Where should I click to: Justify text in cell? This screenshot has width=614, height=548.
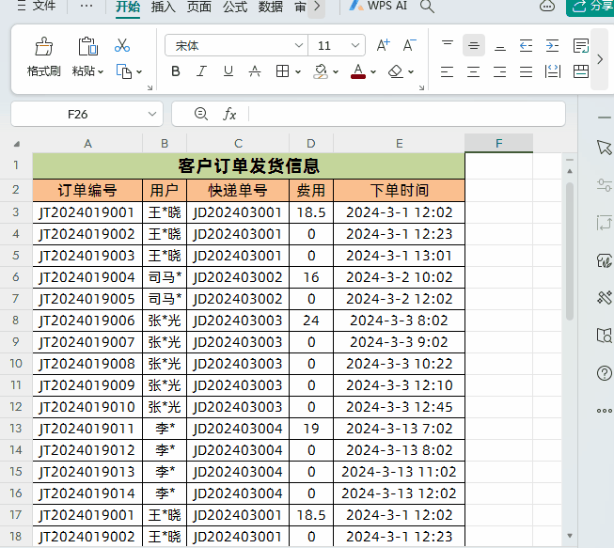[526, 71]
